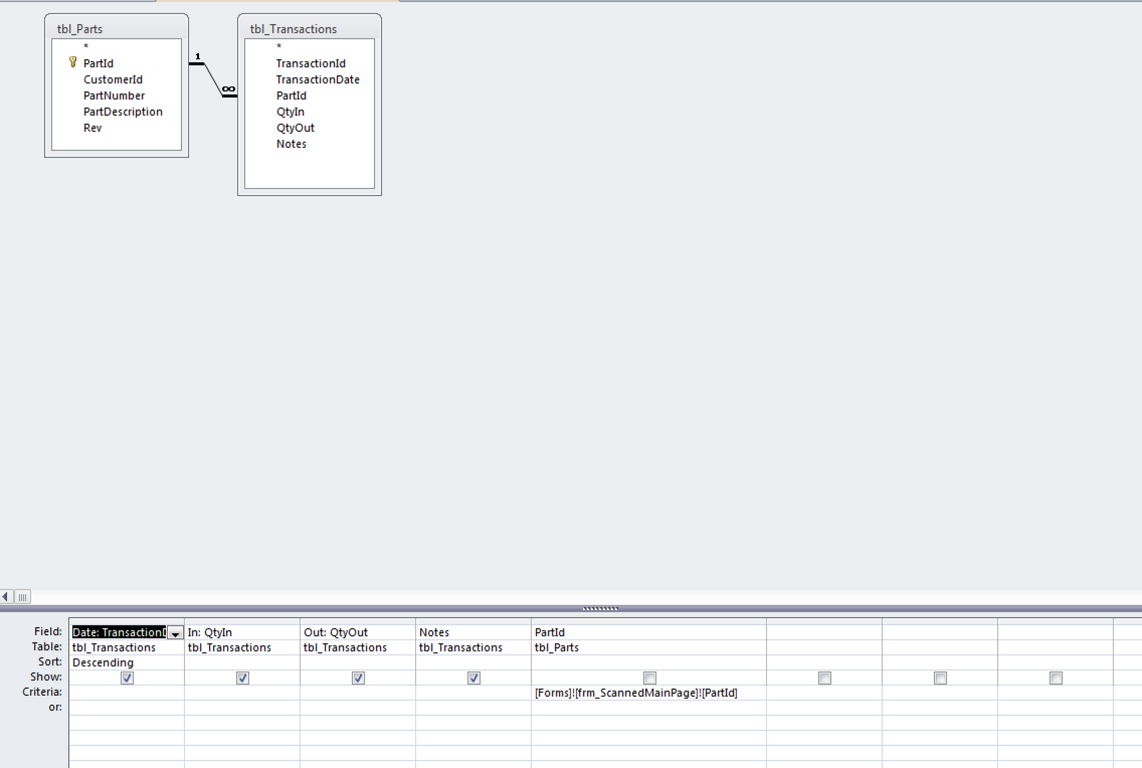
Task: Click the Criteria cell containing frm_ScannedMainPage expression
Action: 636,693
